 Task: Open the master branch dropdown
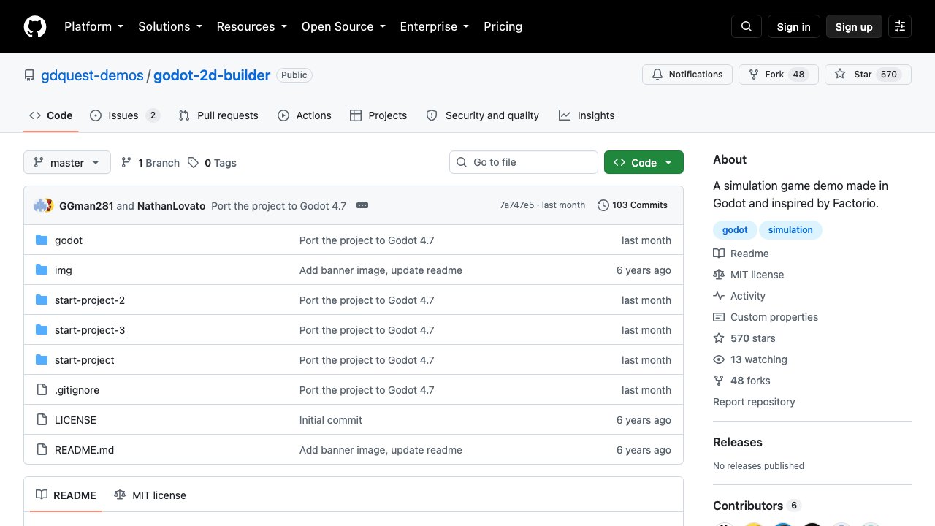67,162
